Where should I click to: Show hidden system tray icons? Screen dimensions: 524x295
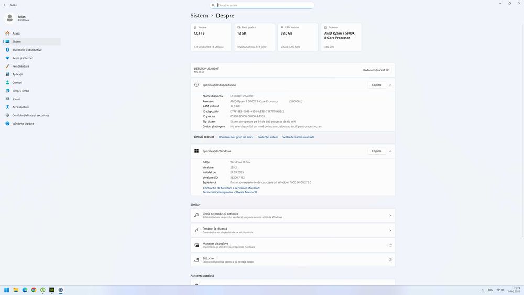[x=483, y=290]
